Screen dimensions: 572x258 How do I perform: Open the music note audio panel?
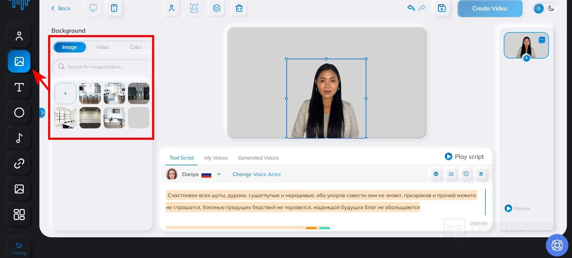click(x=19, y=138)
